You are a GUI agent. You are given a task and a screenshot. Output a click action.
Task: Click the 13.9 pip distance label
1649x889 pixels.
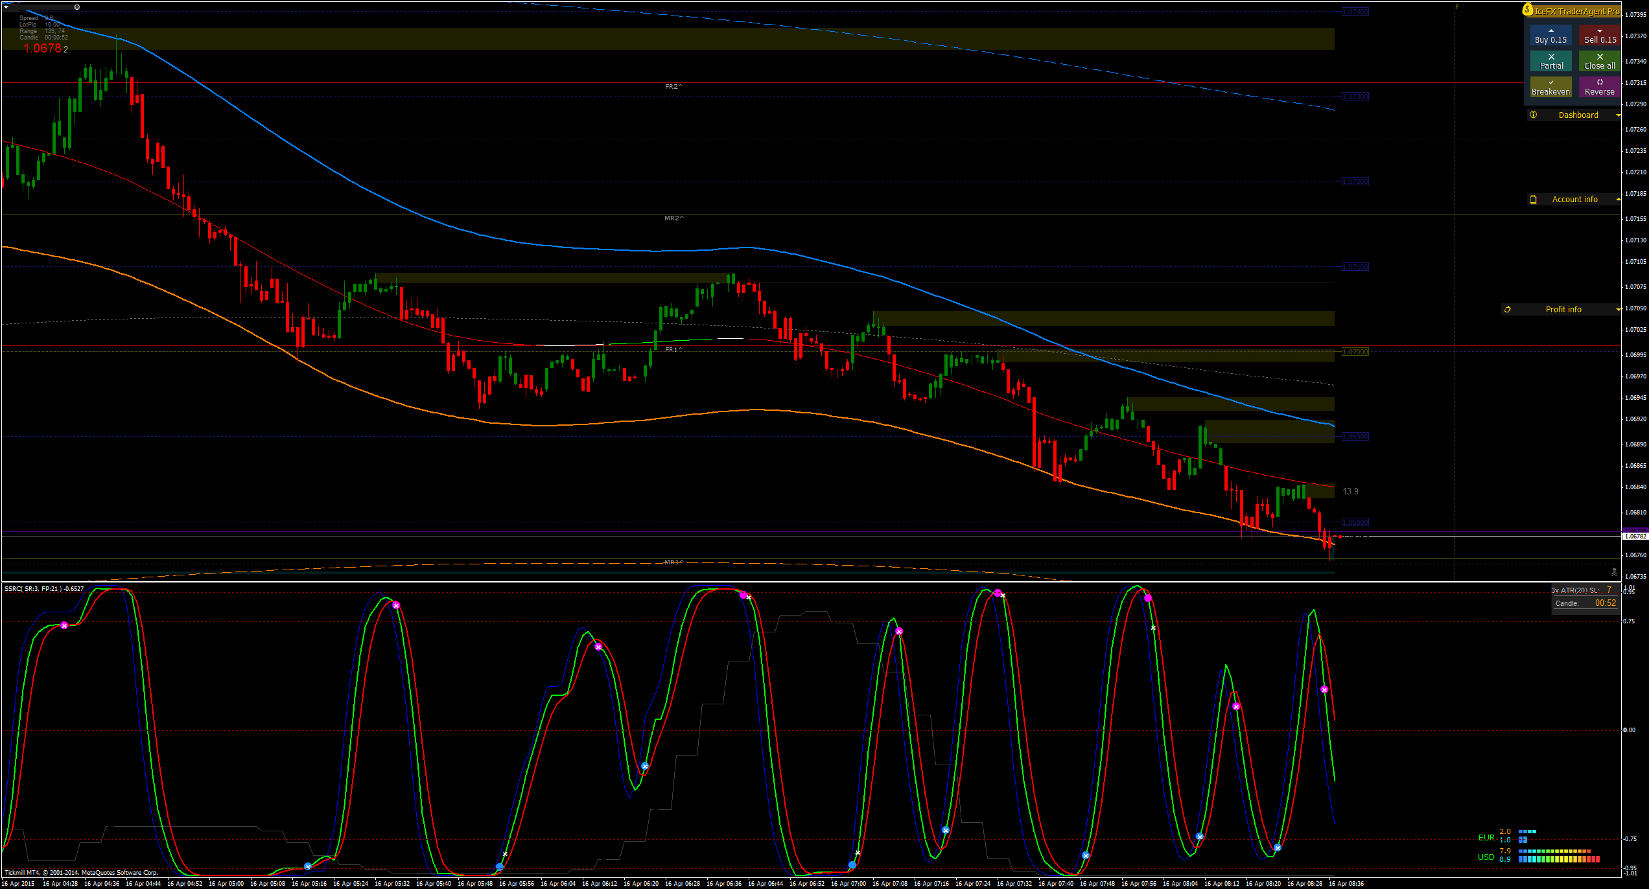tap(1351, 492)
